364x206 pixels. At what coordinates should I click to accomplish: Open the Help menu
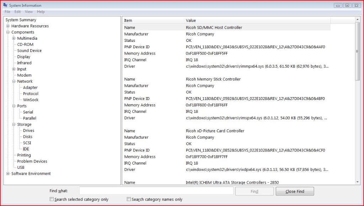pyautogui.click(x=41, y=12)
